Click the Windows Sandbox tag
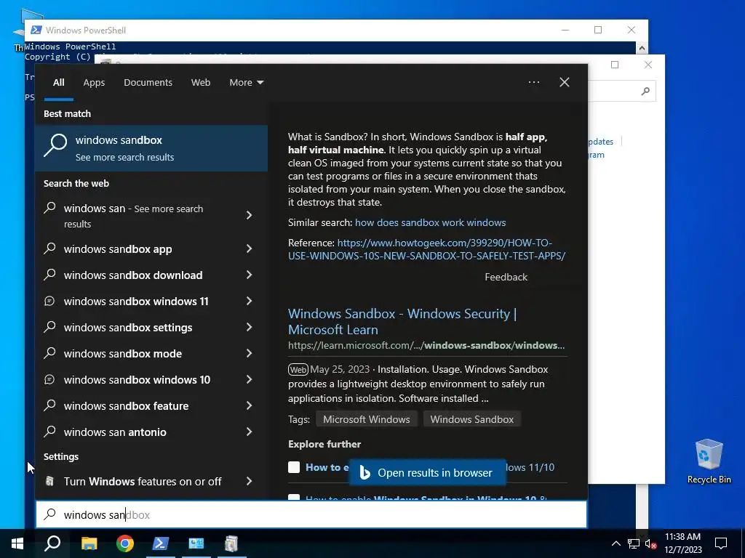This screenshot has width=745, height=558. (x=471, y=419)
